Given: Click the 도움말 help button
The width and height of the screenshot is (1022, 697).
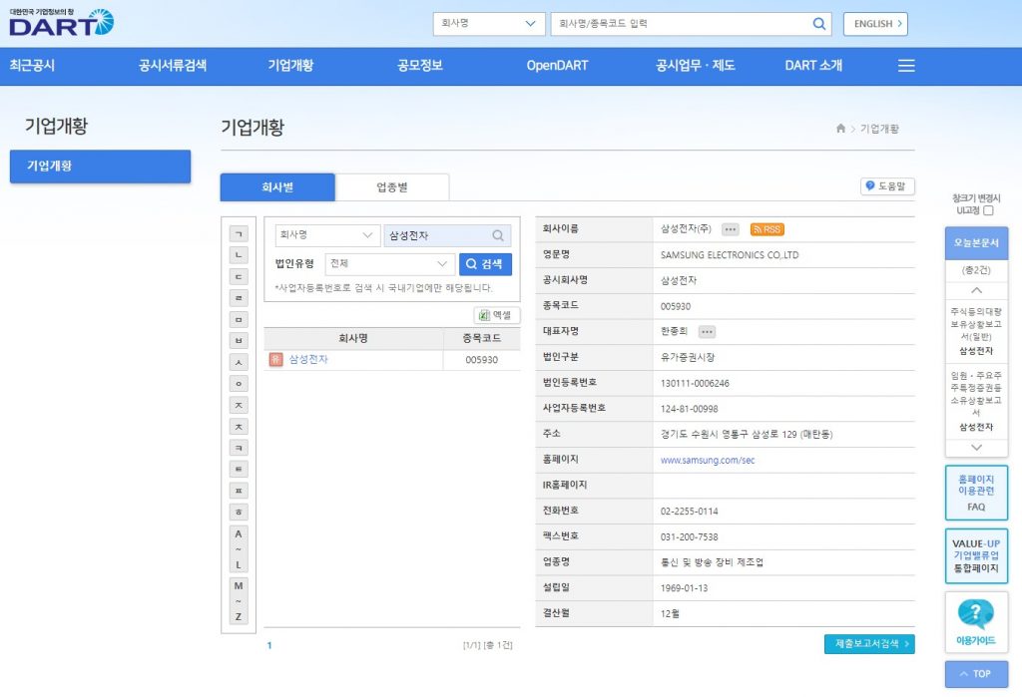Looking at the screenshot, I should point(887,186).
